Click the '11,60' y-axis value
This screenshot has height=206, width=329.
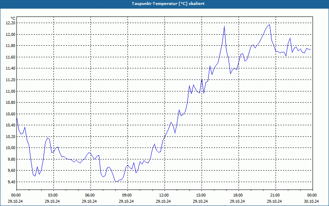coord(10,57)
